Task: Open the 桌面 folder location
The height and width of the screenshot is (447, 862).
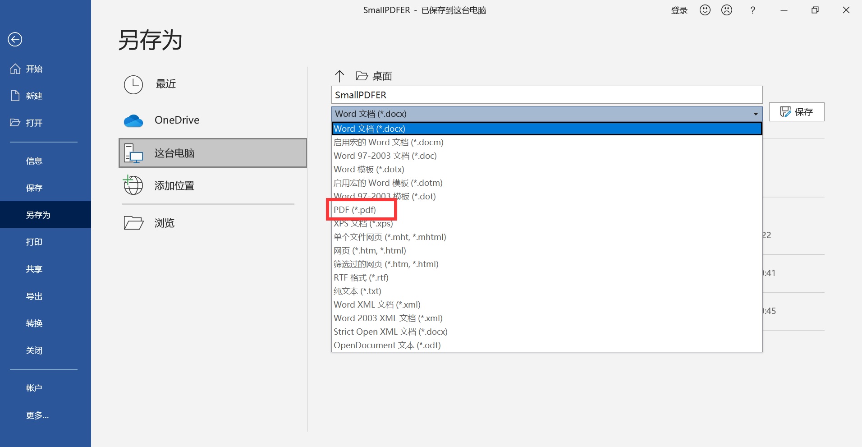Action: click(x=374, y=76)
